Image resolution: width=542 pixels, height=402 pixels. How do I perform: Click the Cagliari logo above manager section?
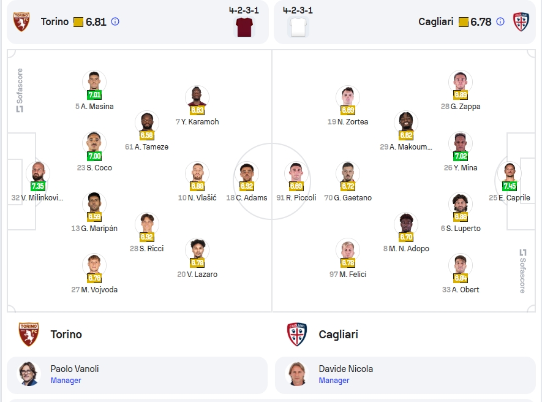297,334
